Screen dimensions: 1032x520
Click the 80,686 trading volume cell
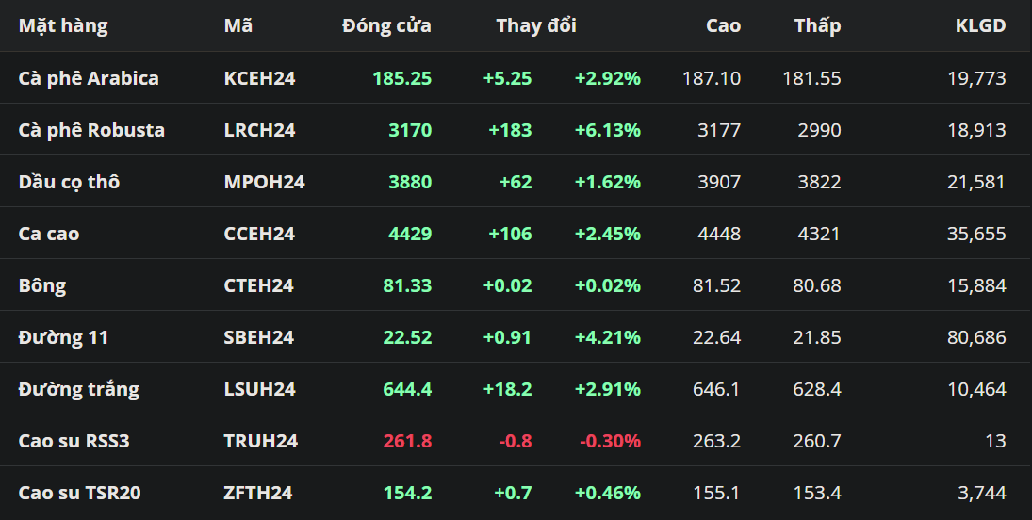976,337
